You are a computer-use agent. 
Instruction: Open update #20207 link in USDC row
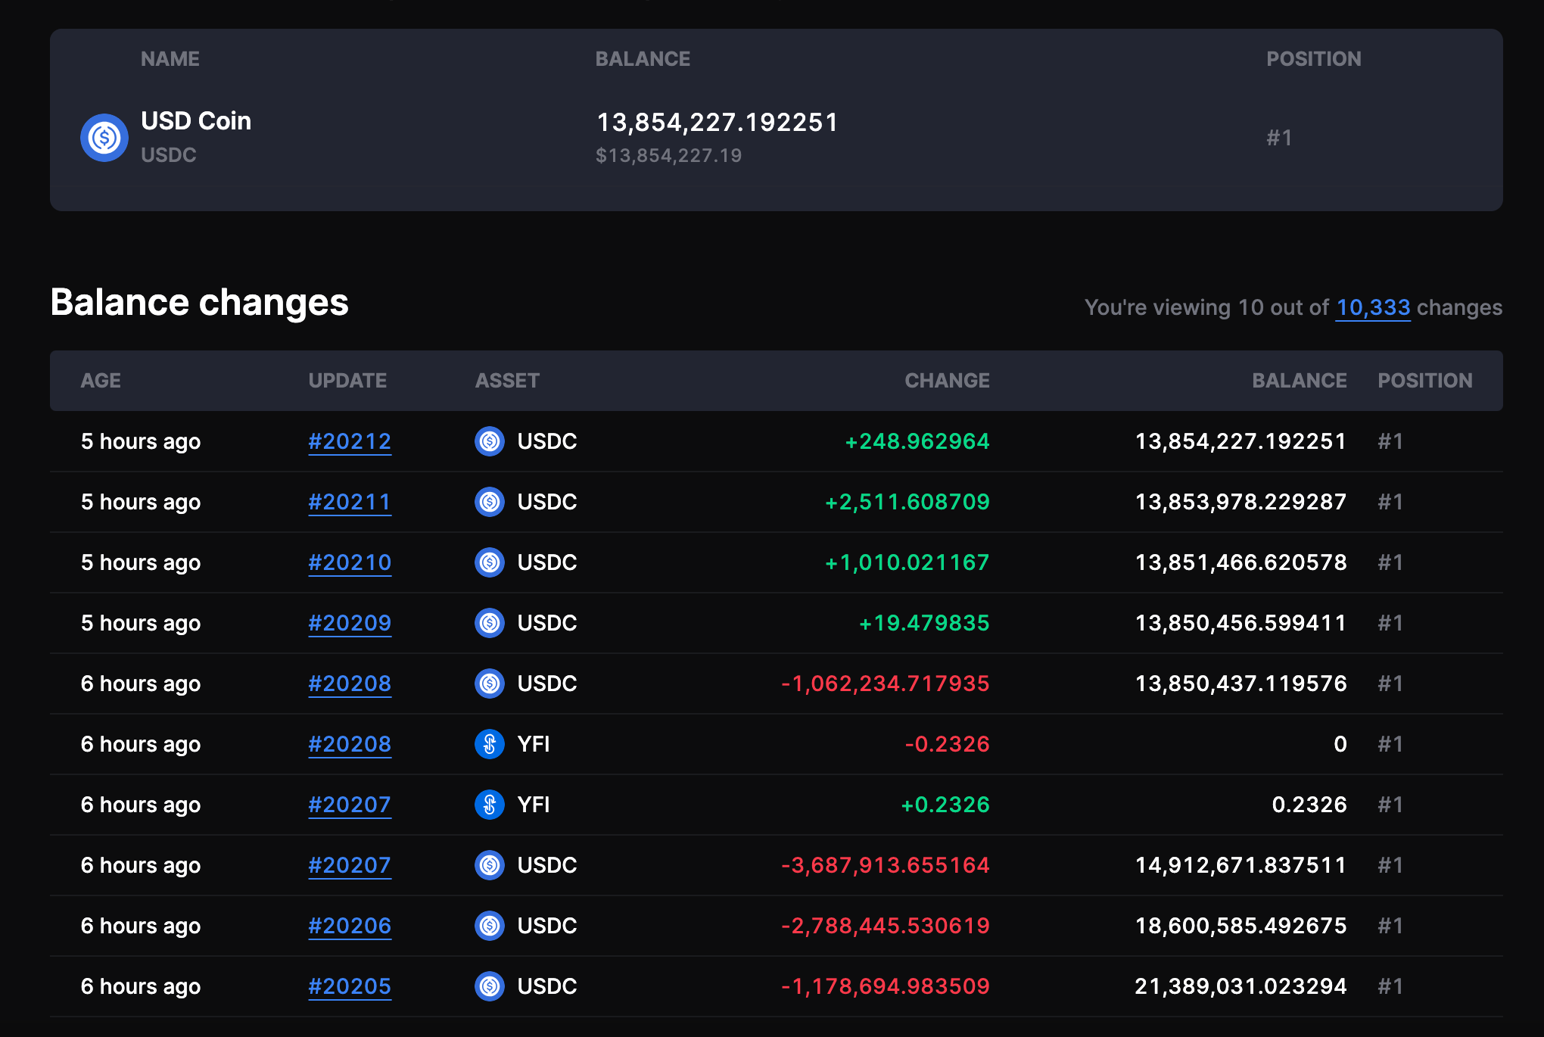[350, 865]
